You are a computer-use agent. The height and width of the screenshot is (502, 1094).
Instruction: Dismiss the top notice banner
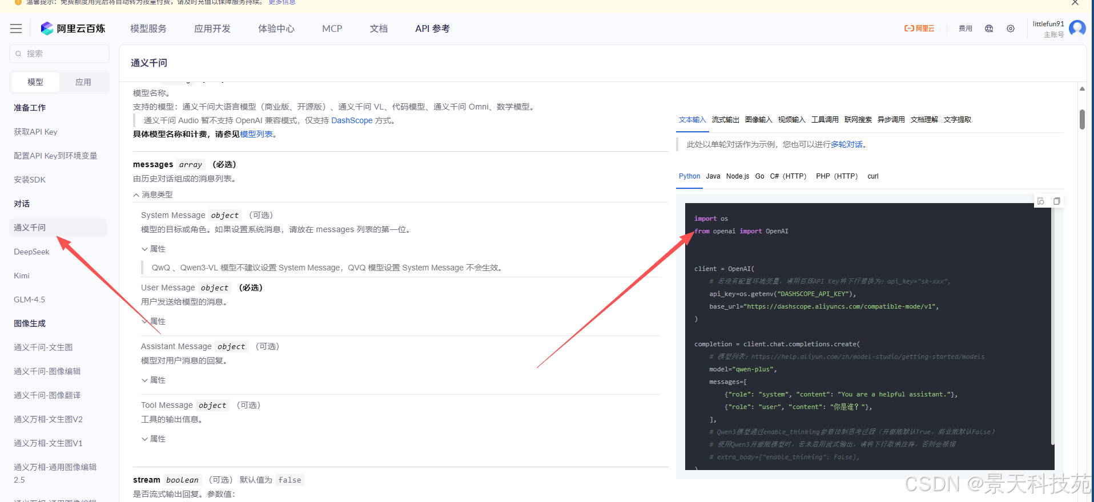(x=1075, y=3)
